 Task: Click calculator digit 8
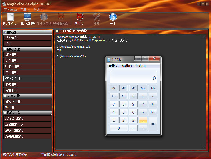coord(124,104)
